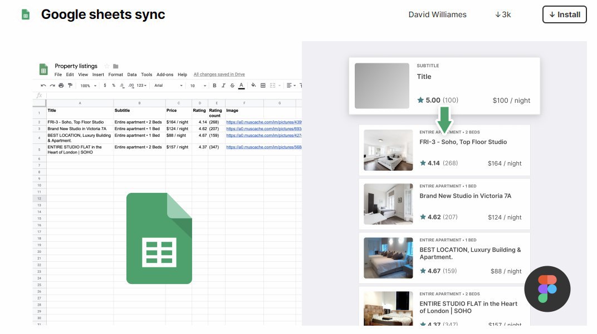
Task: Open the View menu
Action: click(83, 74)
